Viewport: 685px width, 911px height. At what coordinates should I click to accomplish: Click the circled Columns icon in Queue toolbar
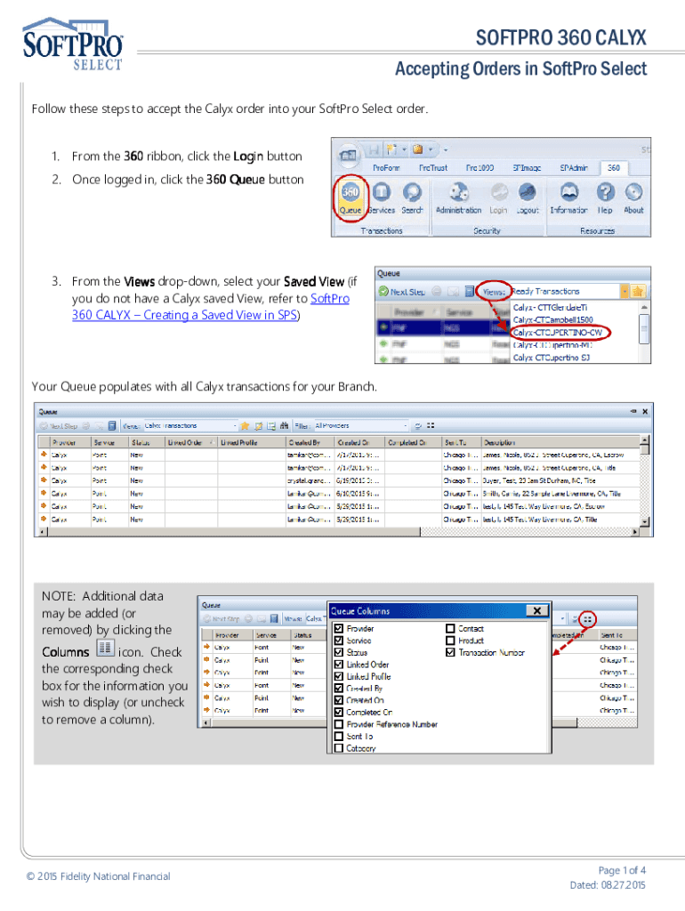click(588, 617)
